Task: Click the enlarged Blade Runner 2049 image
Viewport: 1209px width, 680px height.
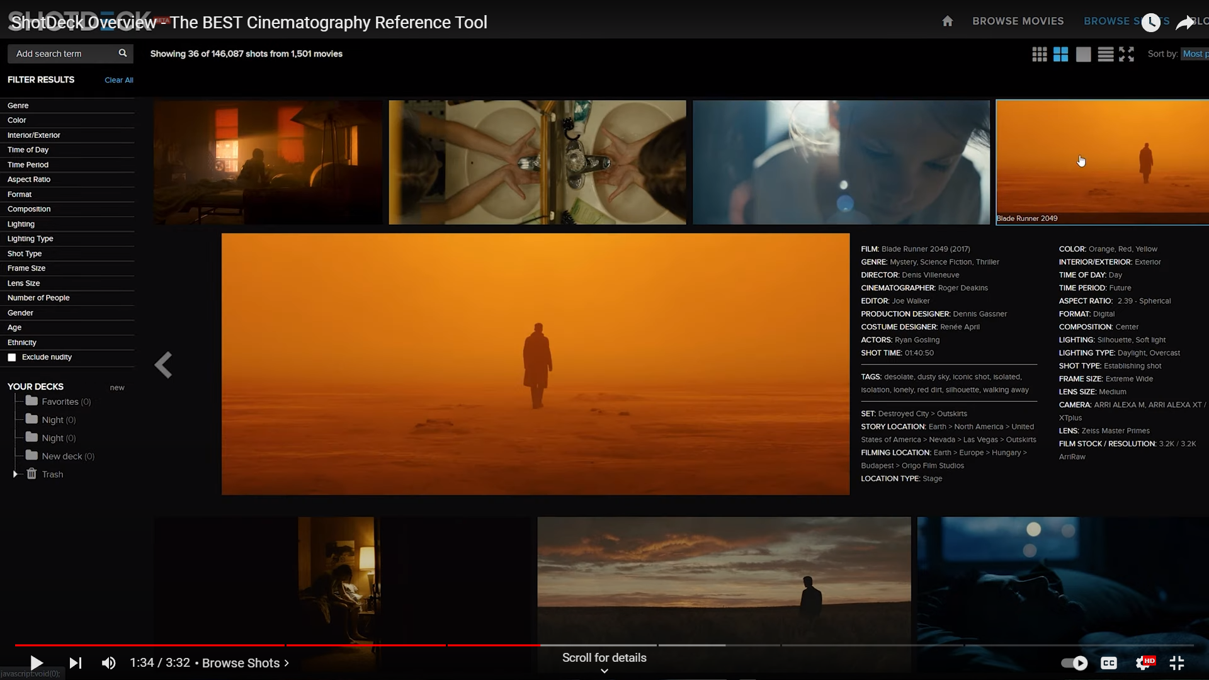Action: point(535,364)
